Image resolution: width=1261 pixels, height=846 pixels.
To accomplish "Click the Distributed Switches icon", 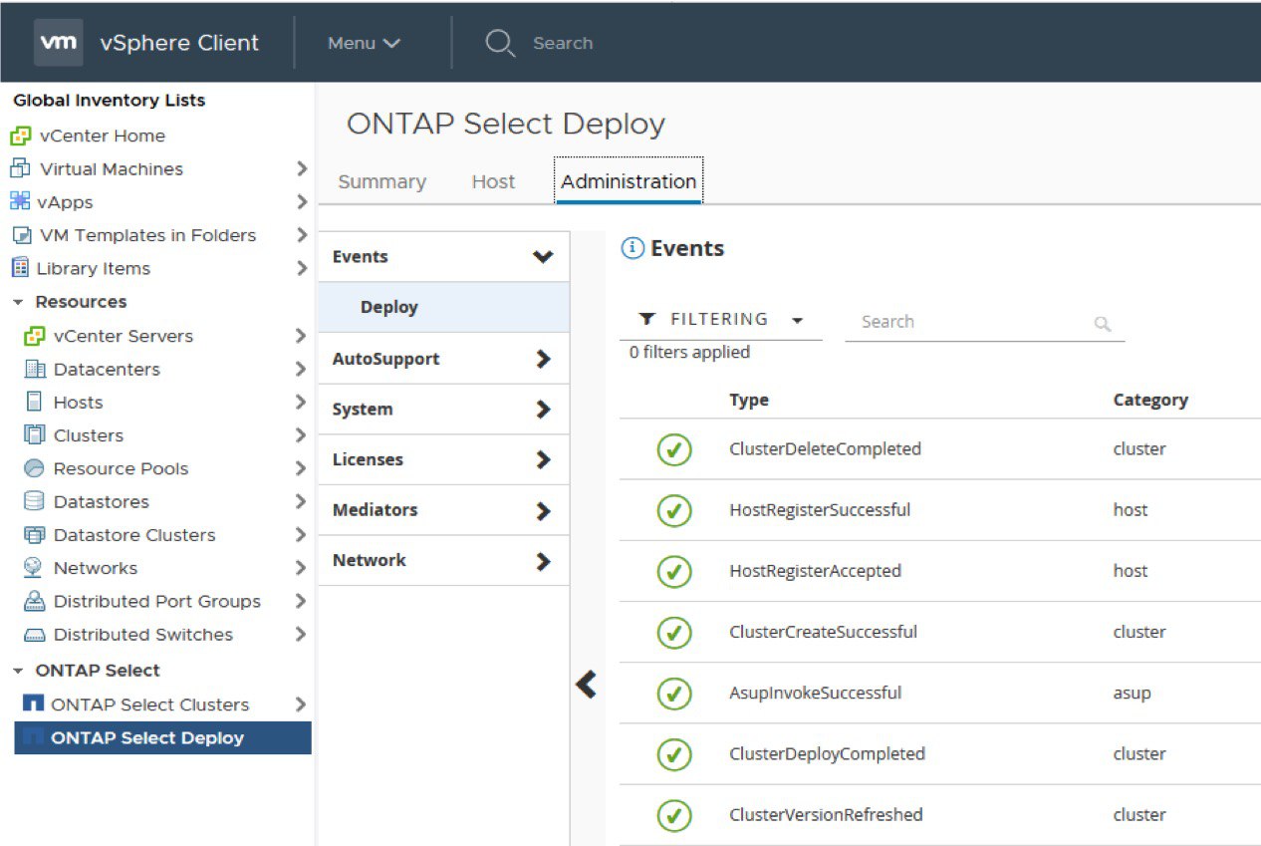I will [x=35, y=635].
